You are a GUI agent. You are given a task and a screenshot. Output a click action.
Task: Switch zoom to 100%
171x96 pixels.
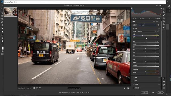pos(28,88)
